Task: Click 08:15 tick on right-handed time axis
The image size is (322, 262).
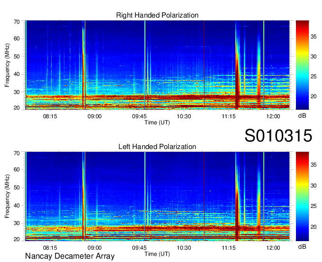Action: click(x=50, y=116)
